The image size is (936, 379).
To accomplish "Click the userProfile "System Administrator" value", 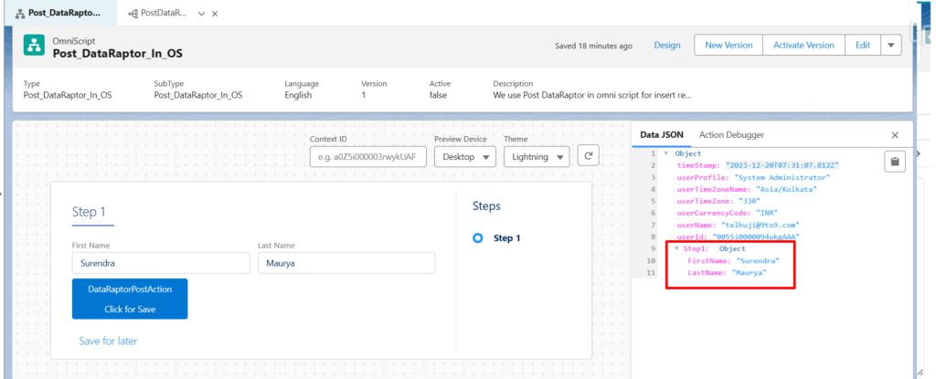I will coord(782,177).
